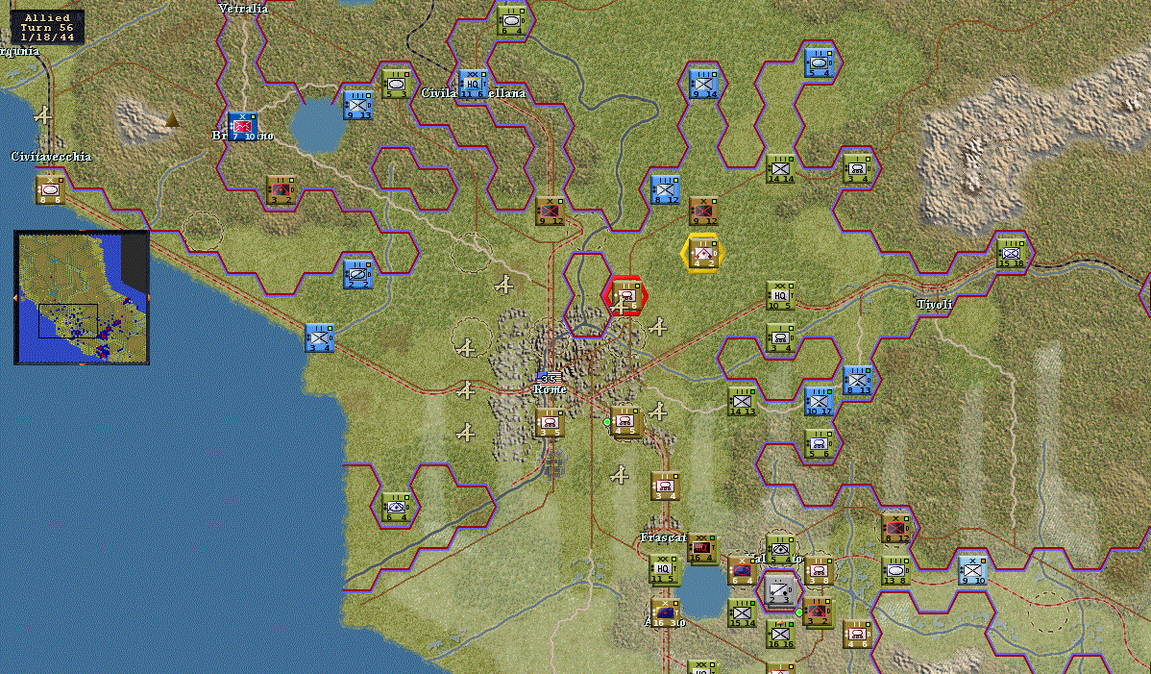Select the blue unit 2 2
Viewport: 1151px width, 674px height.
[357, 274]
